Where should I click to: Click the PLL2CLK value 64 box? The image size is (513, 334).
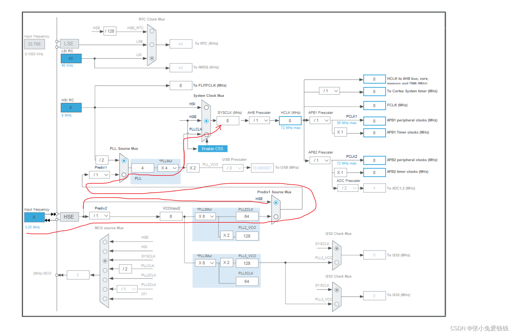coord(247,216)
